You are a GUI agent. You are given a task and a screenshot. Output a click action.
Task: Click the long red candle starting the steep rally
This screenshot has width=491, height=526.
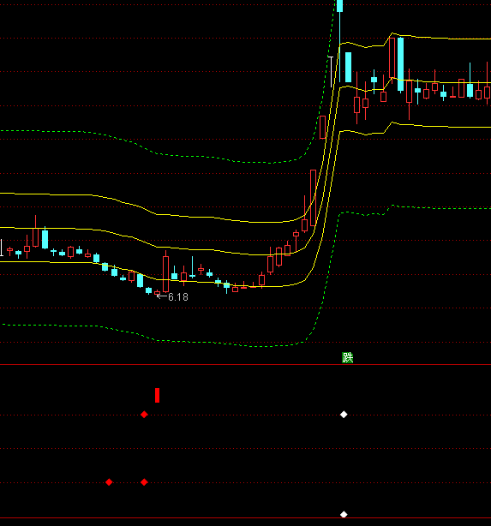pyautogui.click(x=313, y=198)
